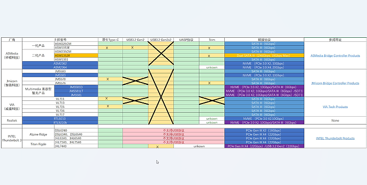
Task: Click the ASMedia vendor cell
Action: click(x=12, y=56)
